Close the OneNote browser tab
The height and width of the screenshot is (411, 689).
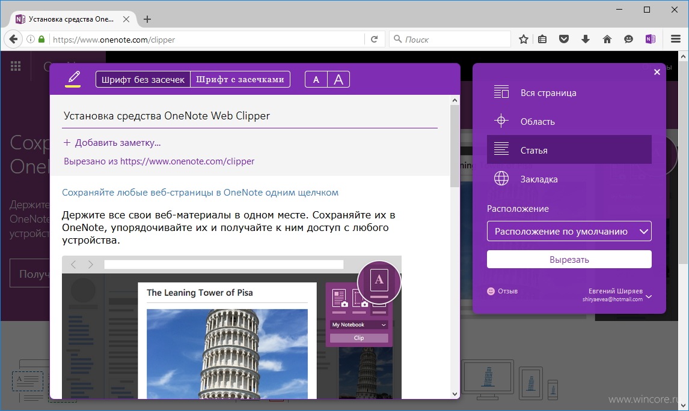(126, 19)
